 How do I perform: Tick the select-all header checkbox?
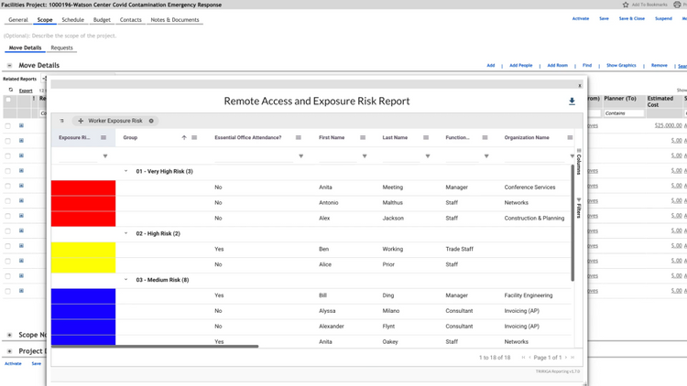8,100
